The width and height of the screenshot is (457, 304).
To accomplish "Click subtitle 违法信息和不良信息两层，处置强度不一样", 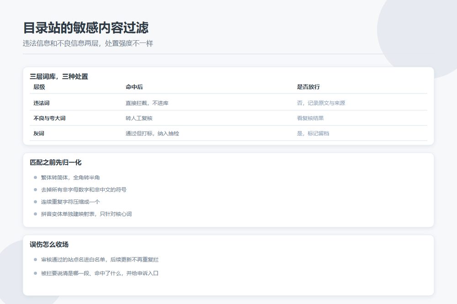I will [88, 43].
